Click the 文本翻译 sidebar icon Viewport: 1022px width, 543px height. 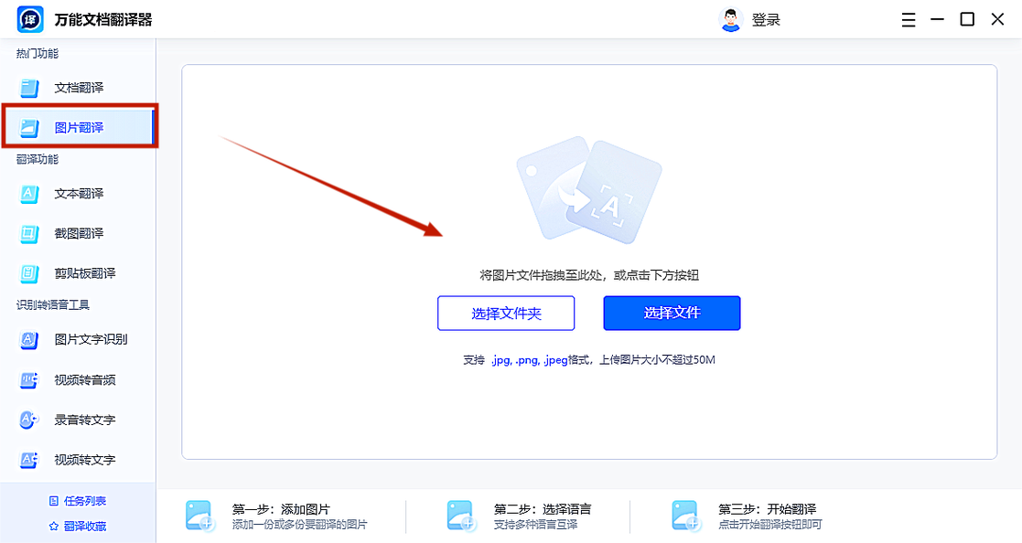click(x=29, y=194)
